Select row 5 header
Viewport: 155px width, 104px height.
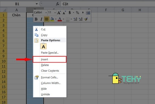(3, 36)
